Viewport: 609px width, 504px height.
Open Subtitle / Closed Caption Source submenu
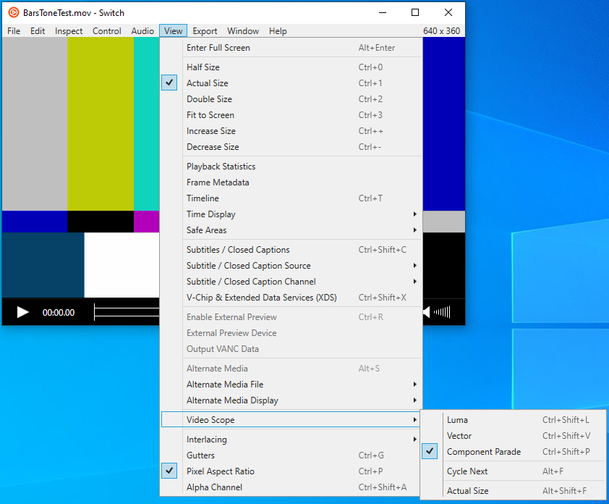[291, 266]
